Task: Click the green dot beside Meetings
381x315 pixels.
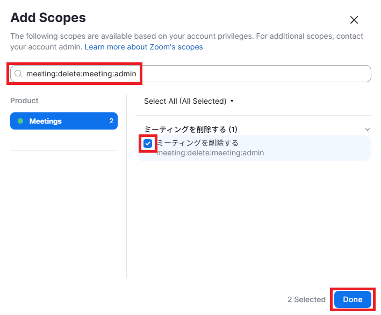Action: coord(20,121)
